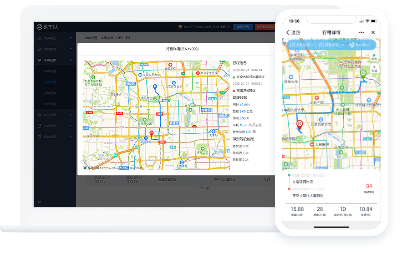Collapse the 车辆监管 menu chevron

(71, 60)
